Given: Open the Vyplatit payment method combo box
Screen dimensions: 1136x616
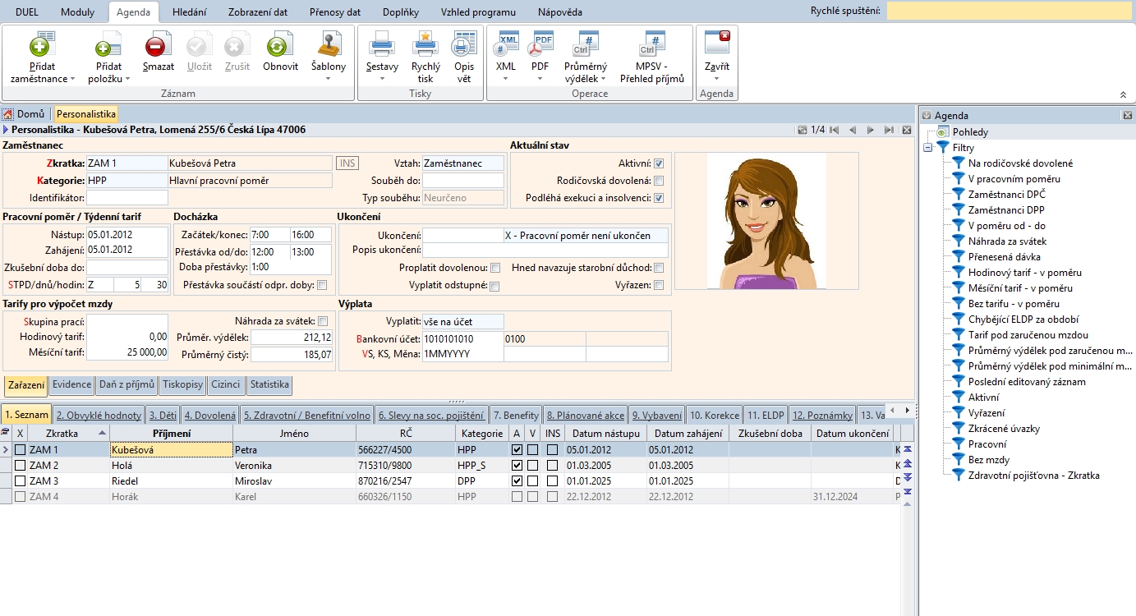Looking at the screenshot, I should tap(462, 321).
